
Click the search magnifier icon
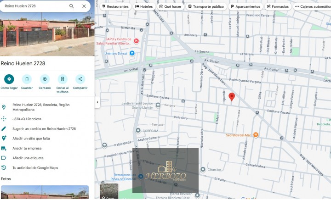(71, 6)
